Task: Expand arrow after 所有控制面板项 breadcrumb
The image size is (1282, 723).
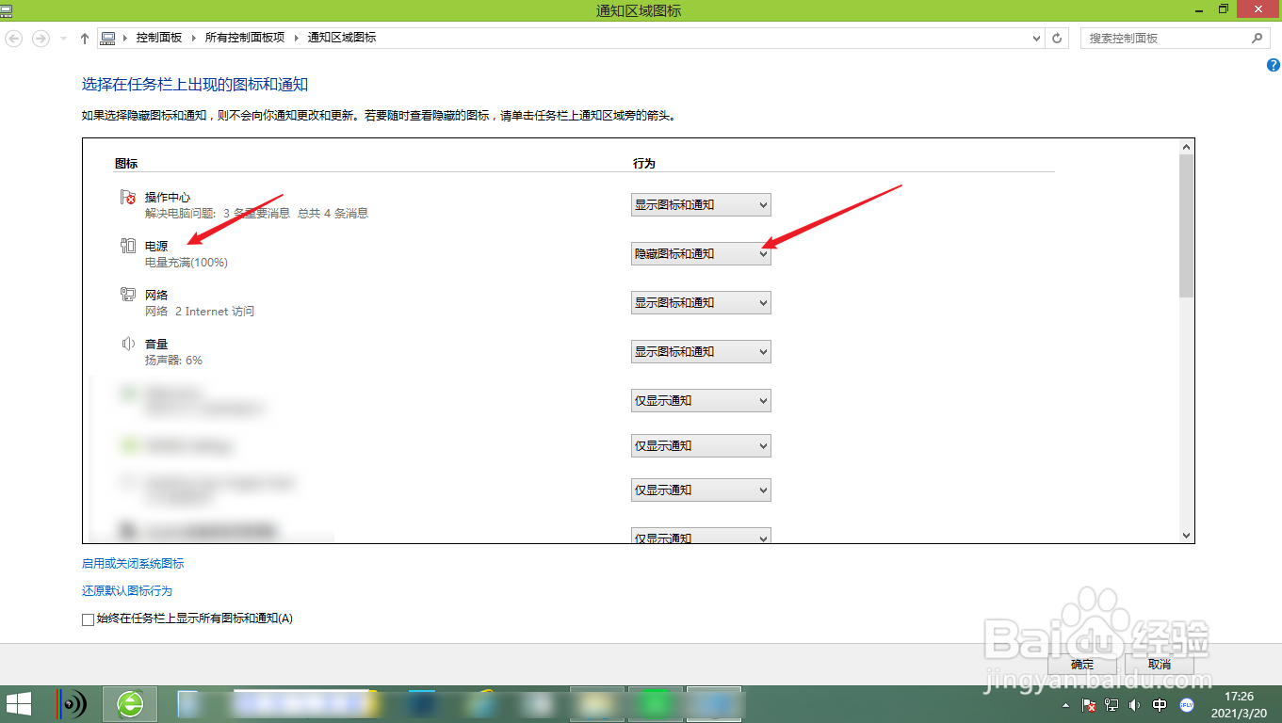Action: (x=296, y=38)
